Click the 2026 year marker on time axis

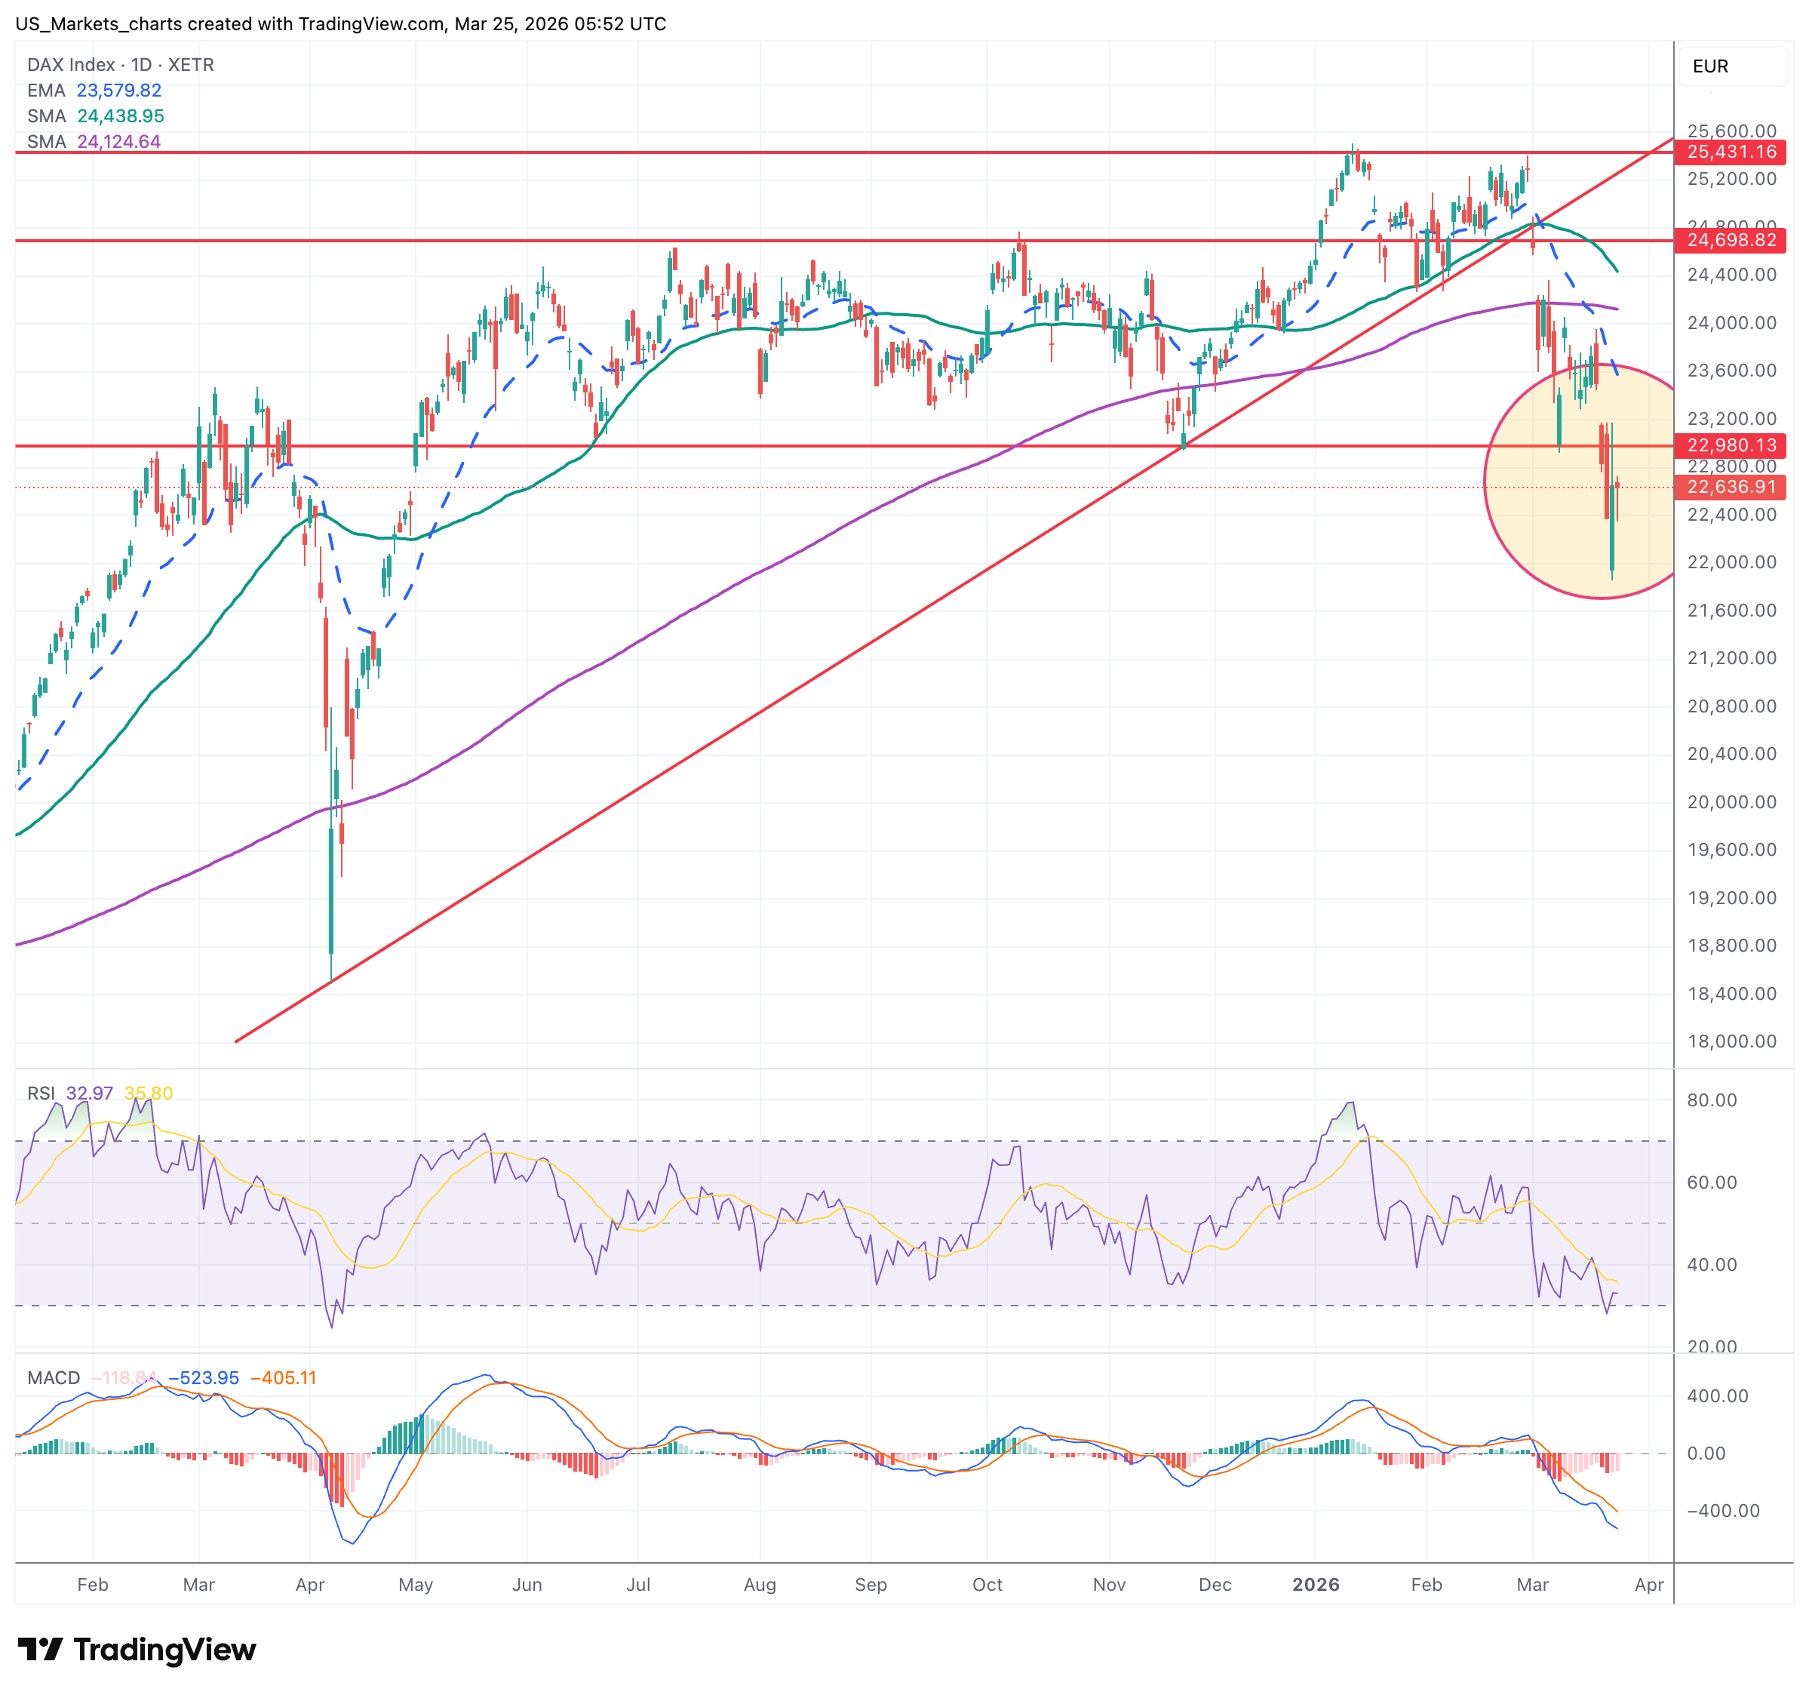coord(1315,1584)
